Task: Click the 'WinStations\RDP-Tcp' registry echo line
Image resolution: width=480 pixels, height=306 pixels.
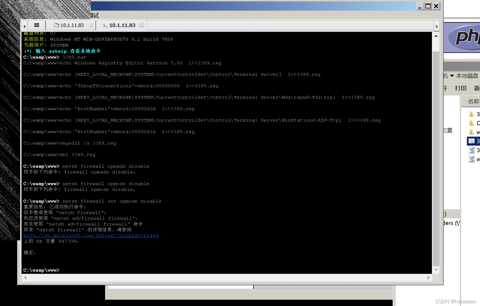Action: pos(202,120)
